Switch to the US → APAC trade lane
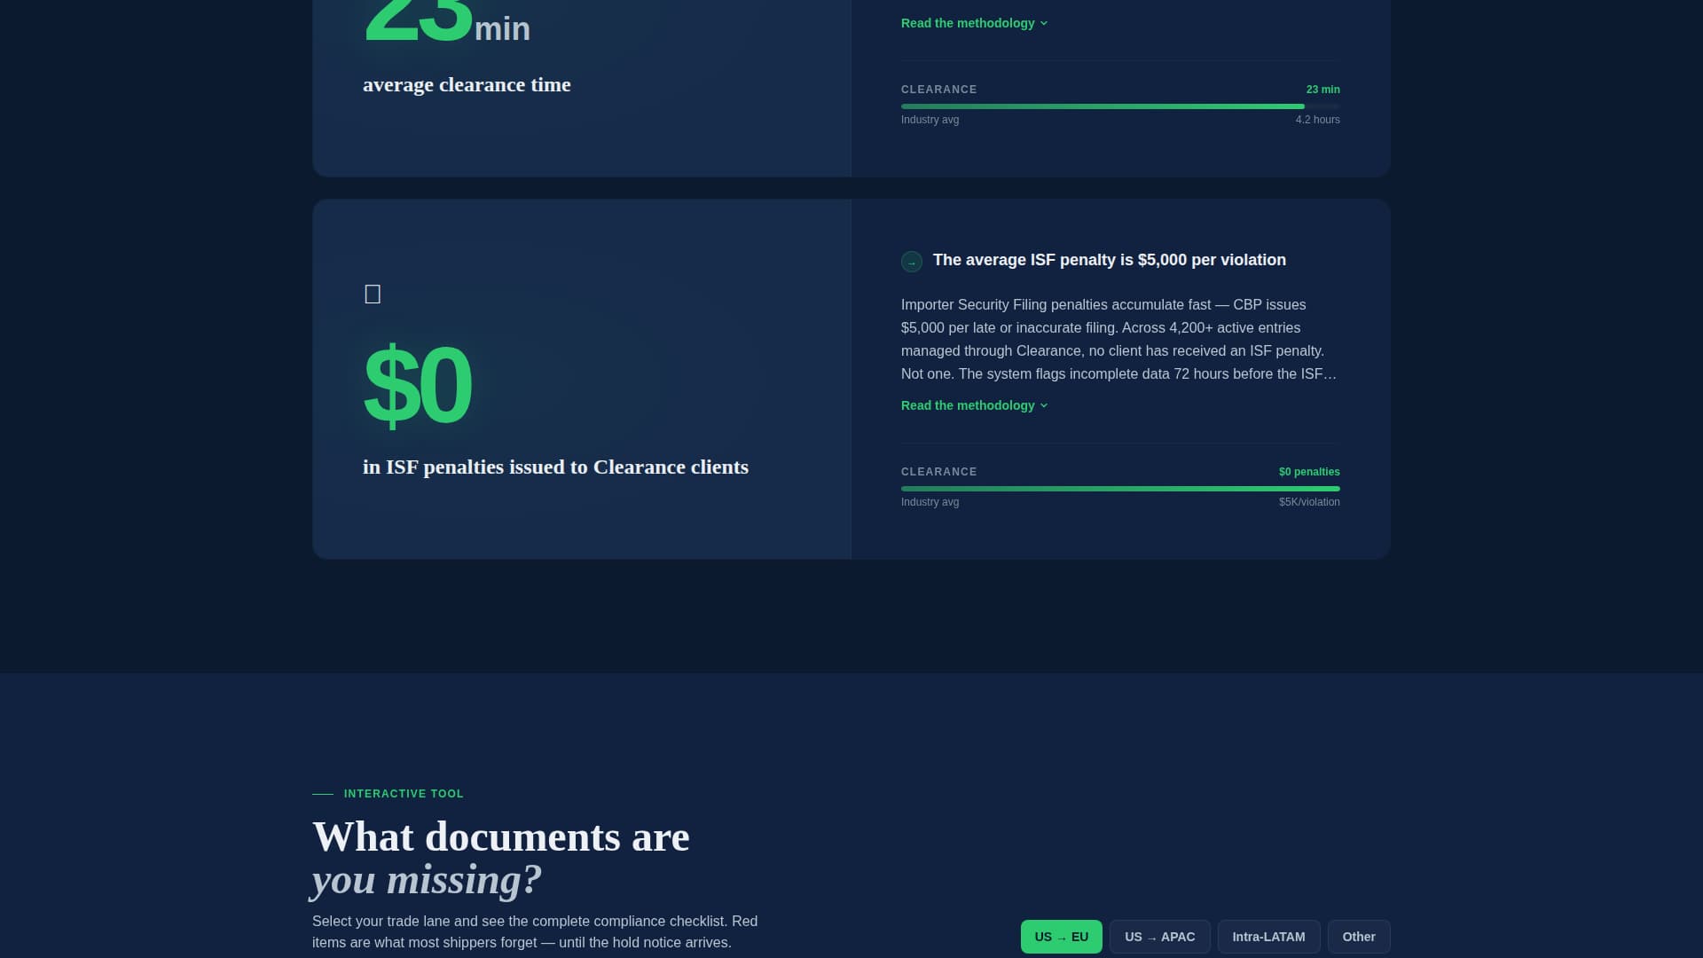Screen dimensions: 1703x958 (1159, 937)
